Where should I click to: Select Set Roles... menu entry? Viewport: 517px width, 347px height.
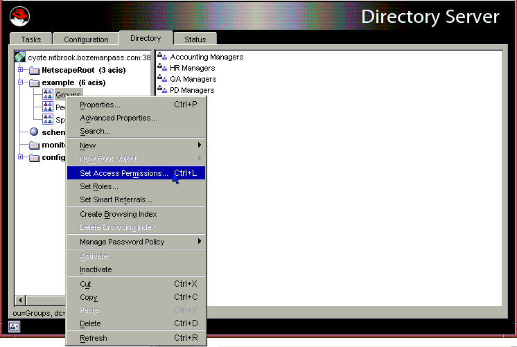tap(136, 186)
